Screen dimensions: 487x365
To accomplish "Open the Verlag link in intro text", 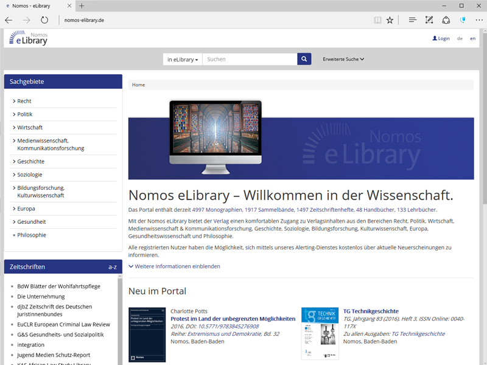I will [x=221, y=221].
